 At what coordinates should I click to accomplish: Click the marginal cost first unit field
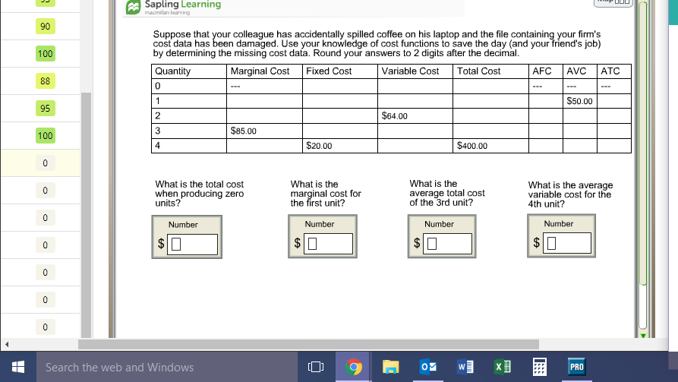coord(328,244)
